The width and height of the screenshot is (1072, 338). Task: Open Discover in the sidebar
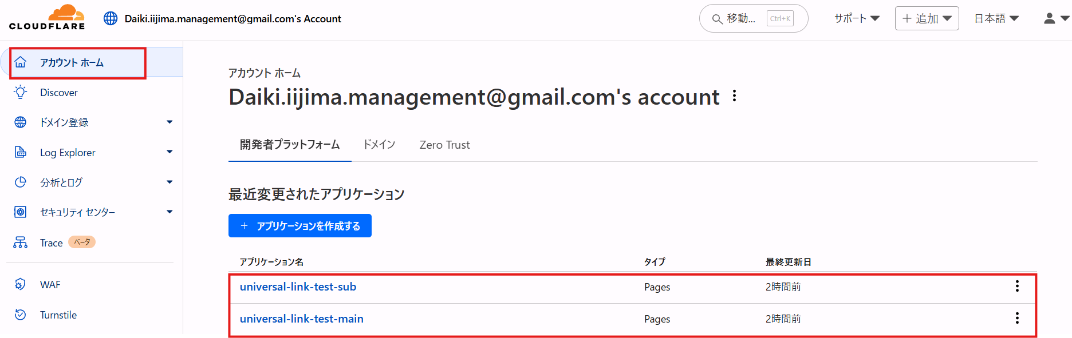tap(59, 93)
